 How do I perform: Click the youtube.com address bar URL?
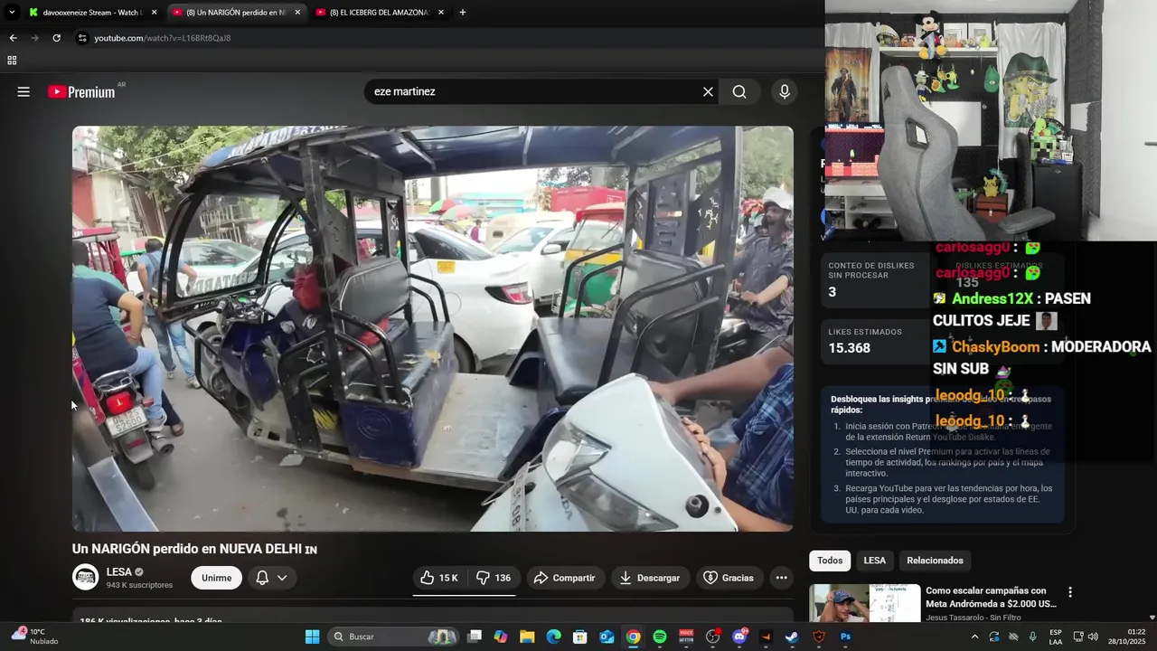click(x=163, y=38)
